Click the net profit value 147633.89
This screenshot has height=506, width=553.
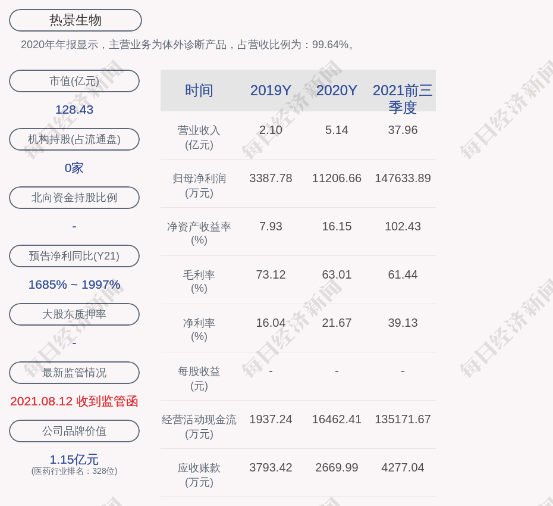point(403,179)
